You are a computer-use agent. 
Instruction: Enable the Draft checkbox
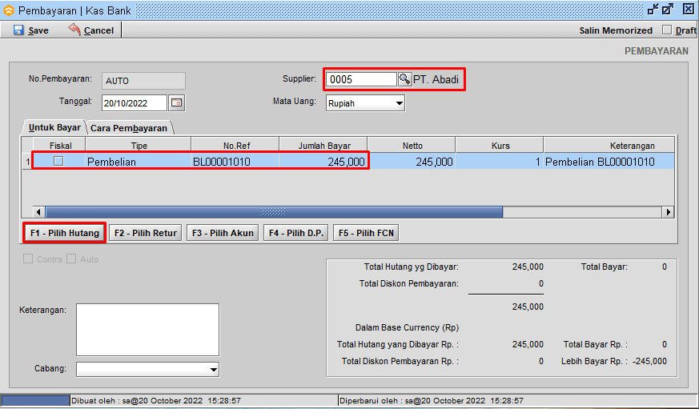click(667, 30)
